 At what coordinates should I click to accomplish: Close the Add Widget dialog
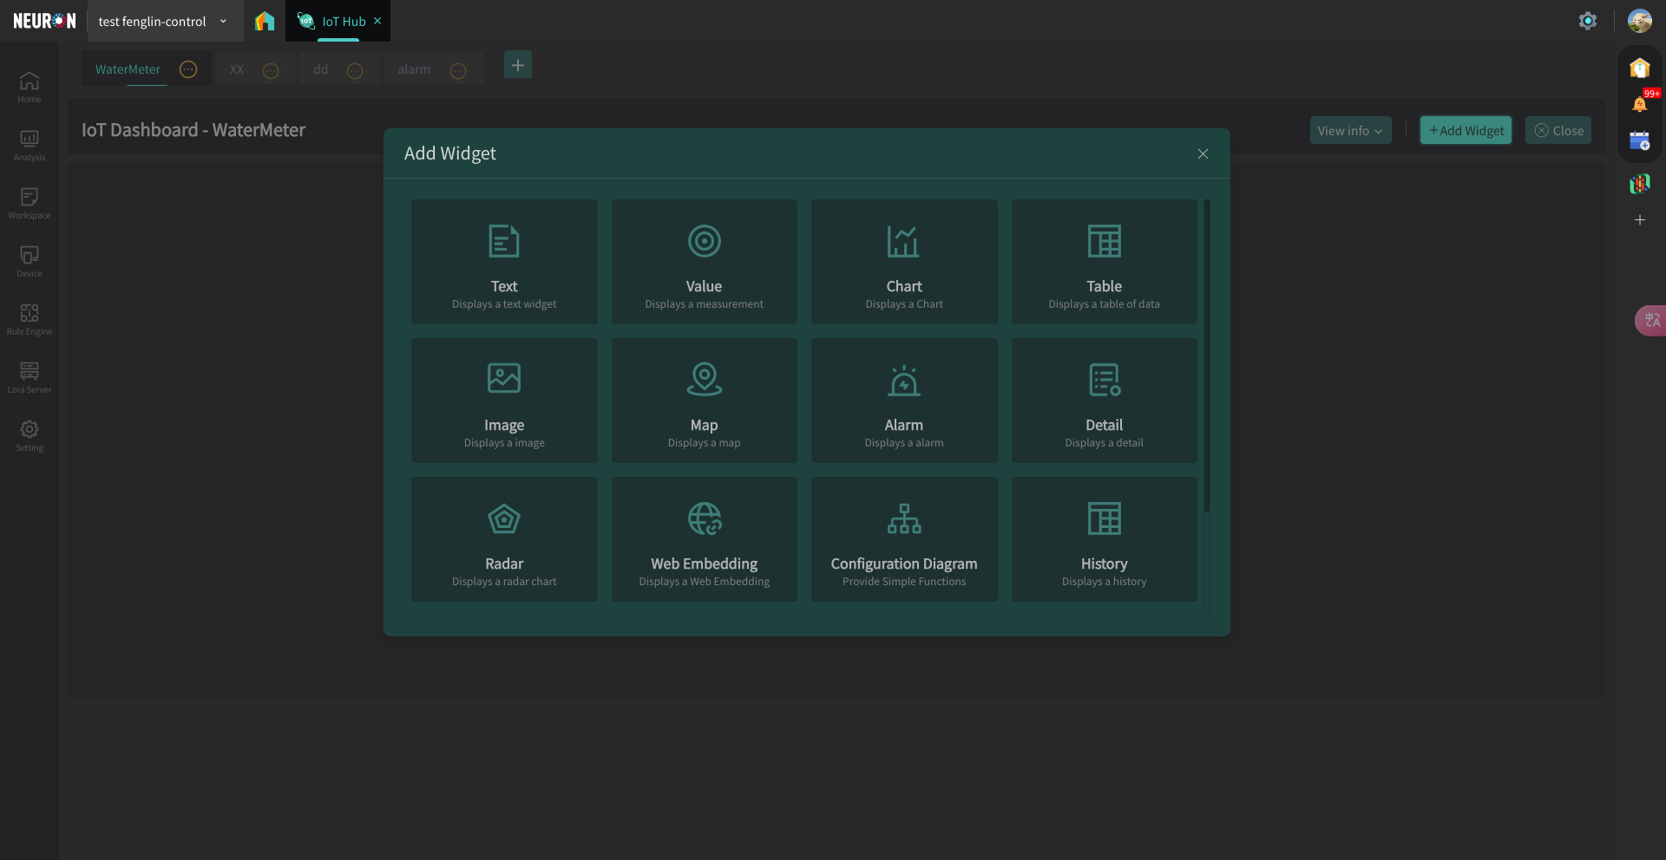(1203, 153)
